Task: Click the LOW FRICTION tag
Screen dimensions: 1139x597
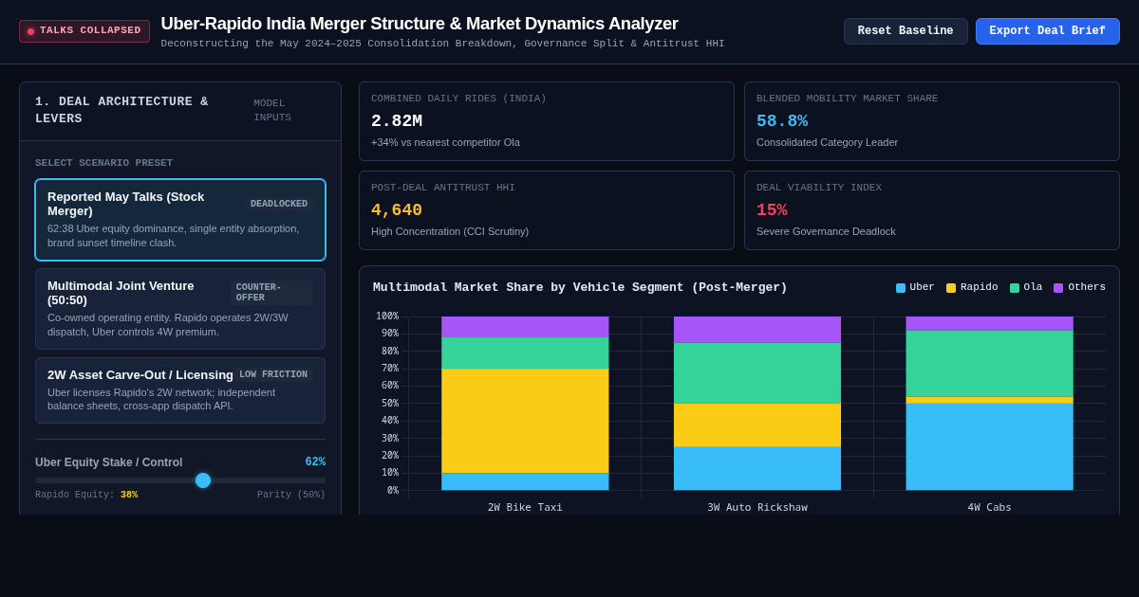Action: (x=273, y=374)
